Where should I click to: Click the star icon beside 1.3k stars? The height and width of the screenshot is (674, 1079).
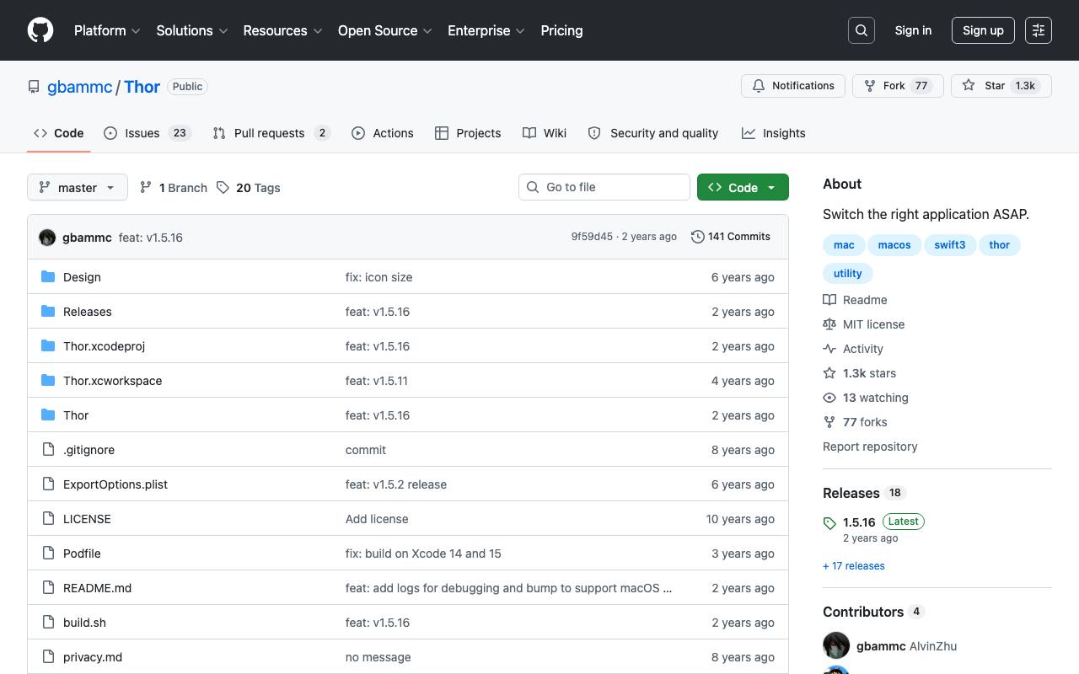pos(829,373)
